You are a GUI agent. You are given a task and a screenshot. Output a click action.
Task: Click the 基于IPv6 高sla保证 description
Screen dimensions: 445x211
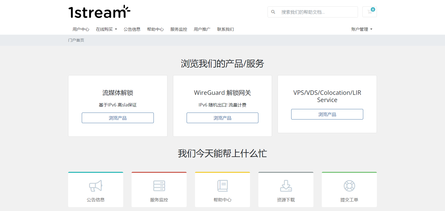[x=118, y=105]
